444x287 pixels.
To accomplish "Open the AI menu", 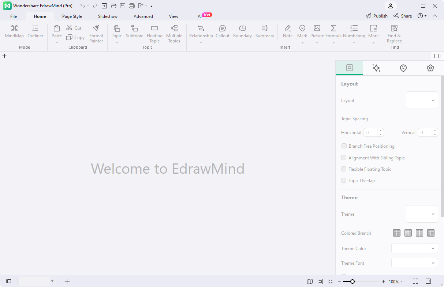I will [200, 16].
